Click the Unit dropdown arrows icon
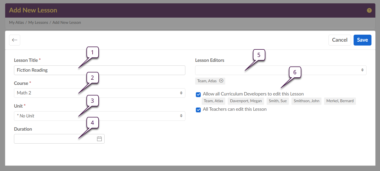The width and height of the screenshot is (380, 171). (x=181, y=116)
